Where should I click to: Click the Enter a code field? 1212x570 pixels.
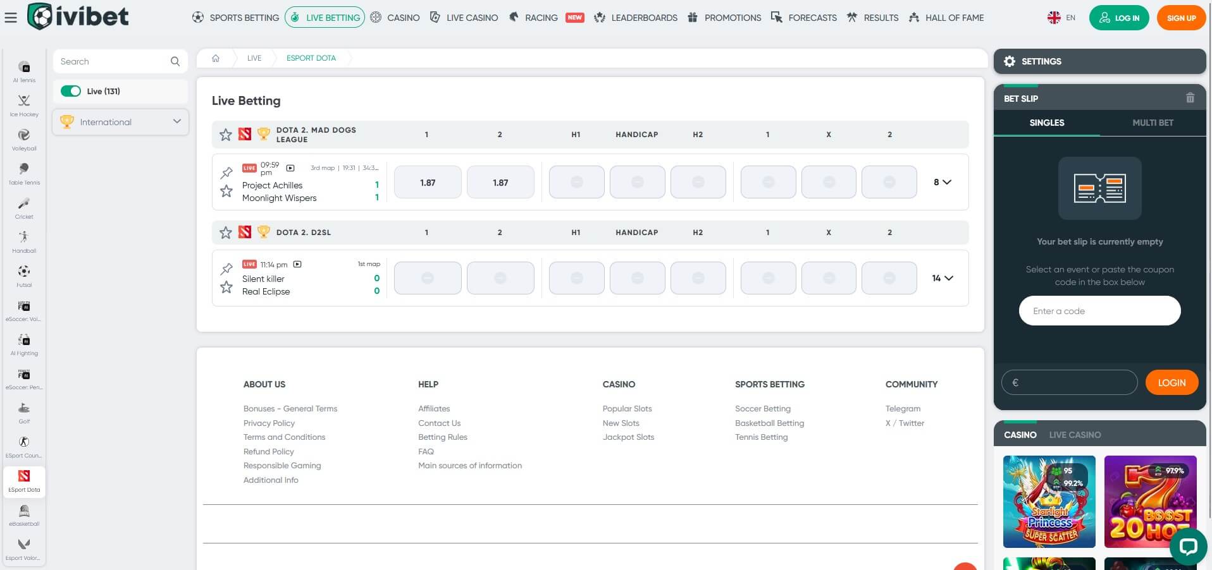point(1099,311)
